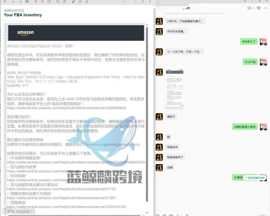270x216 pixels.
Task: Translate the image text
Action: (73, 1)
